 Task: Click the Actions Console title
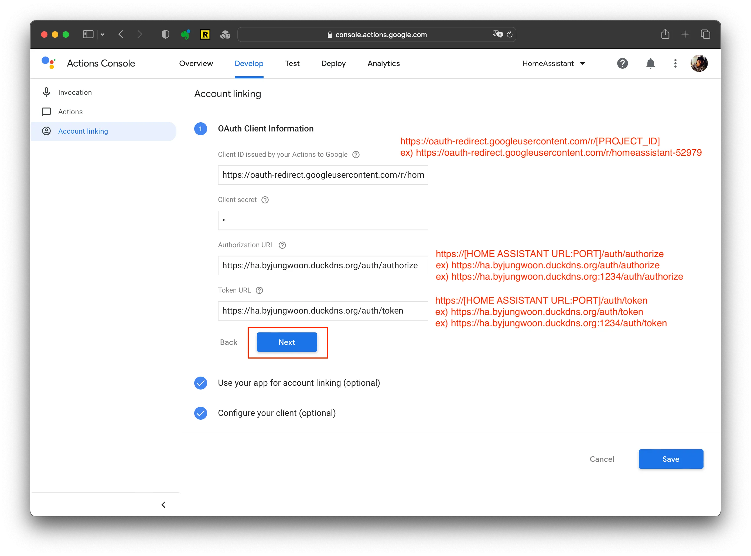(x=101, y=63)
